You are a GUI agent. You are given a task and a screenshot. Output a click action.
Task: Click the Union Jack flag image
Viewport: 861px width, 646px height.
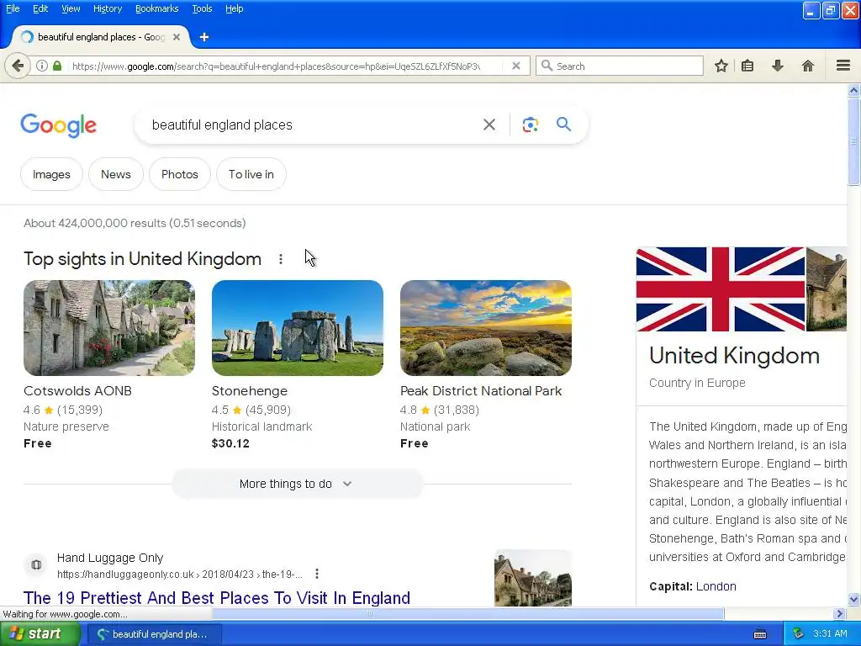(721, 289)
